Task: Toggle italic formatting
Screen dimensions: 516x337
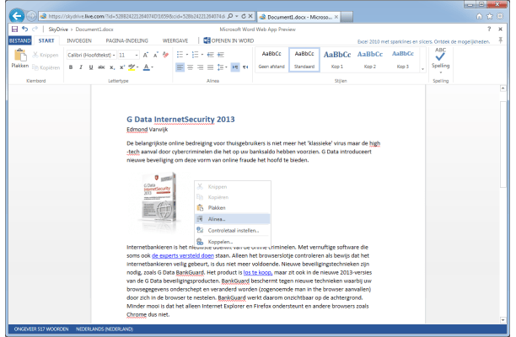Action: 81,67
